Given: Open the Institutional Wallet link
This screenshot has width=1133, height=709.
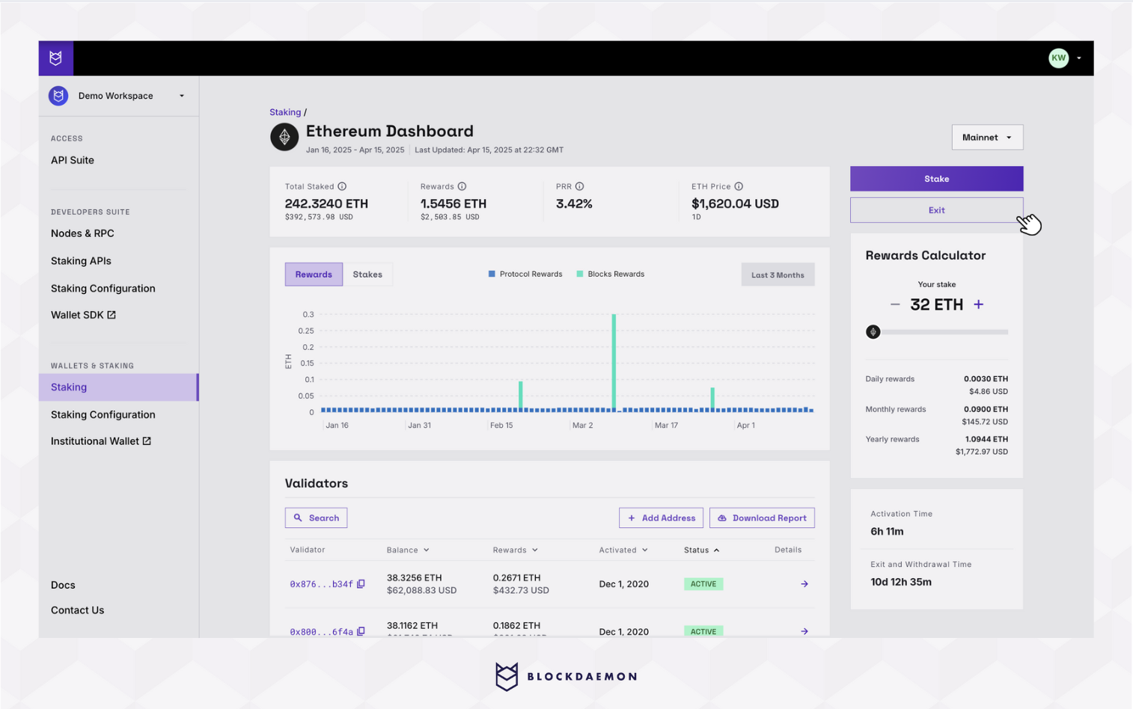Looking at the screenshot, I should [101, 441].
